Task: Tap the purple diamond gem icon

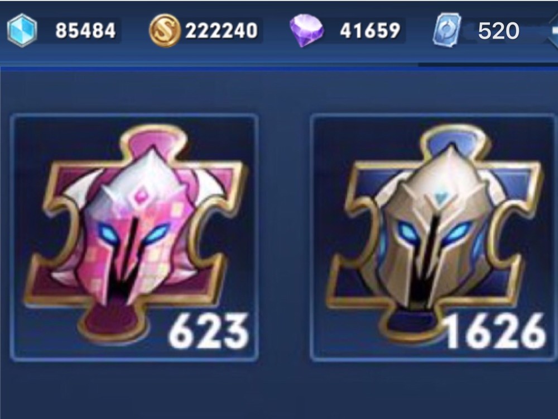Action: (306, 30)
